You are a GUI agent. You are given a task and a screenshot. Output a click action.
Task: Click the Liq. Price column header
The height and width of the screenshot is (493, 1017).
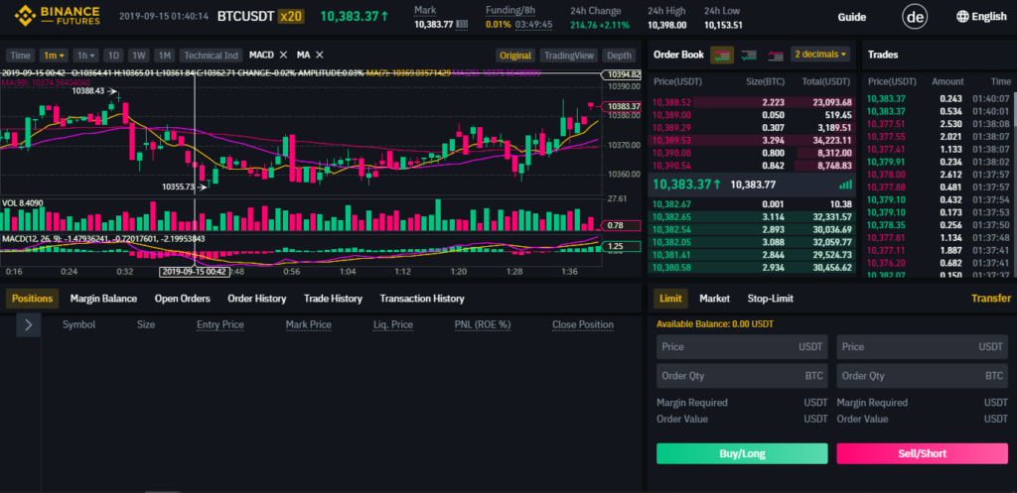pos(393,324)
